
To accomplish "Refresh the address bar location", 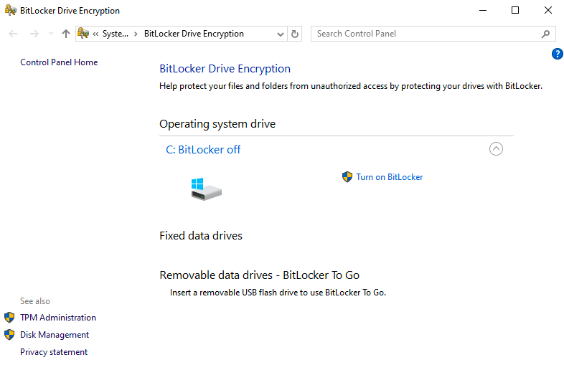I will (x=295, y=34).
